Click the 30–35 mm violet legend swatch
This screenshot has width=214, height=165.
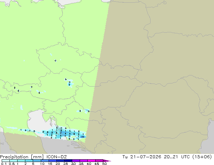point(76,161)
